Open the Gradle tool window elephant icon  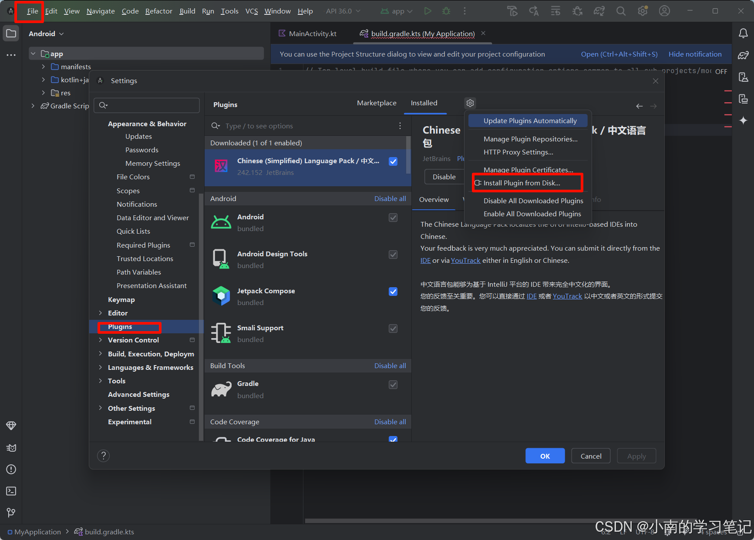(x=743, y=55)
